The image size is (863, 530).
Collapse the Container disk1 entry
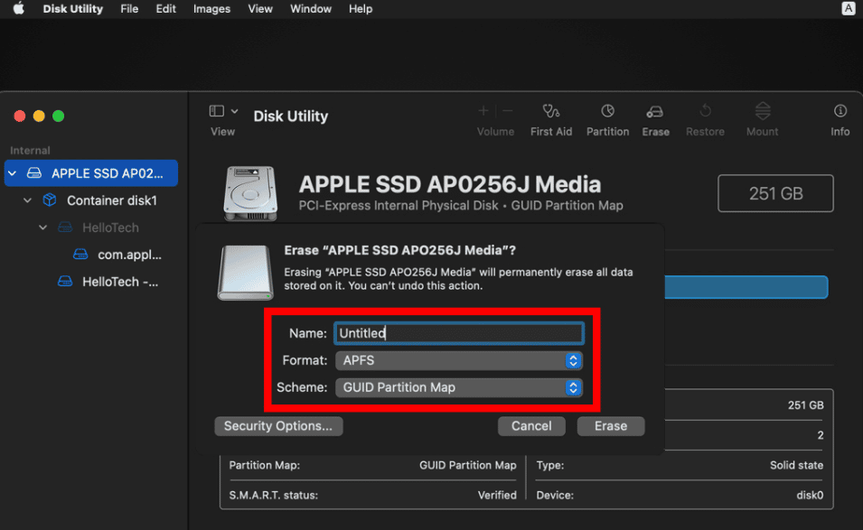coord(27,200)
